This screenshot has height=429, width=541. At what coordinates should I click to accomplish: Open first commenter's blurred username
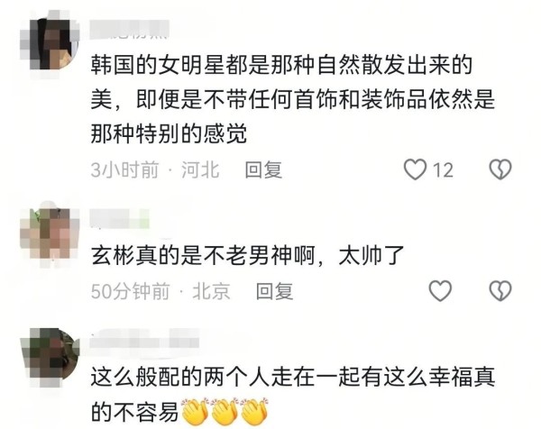129,30
